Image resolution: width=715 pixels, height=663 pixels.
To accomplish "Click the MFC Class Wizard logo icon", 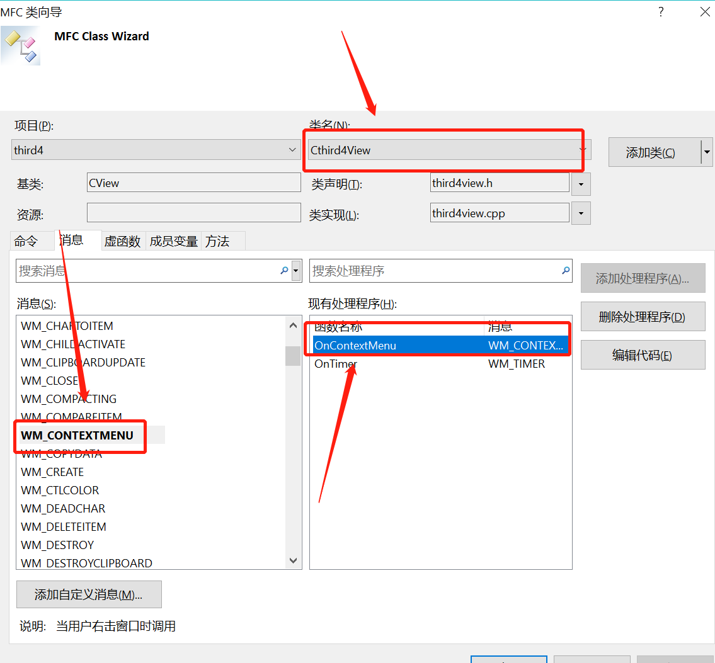I will pyautogui.click(x=20, y=46).
